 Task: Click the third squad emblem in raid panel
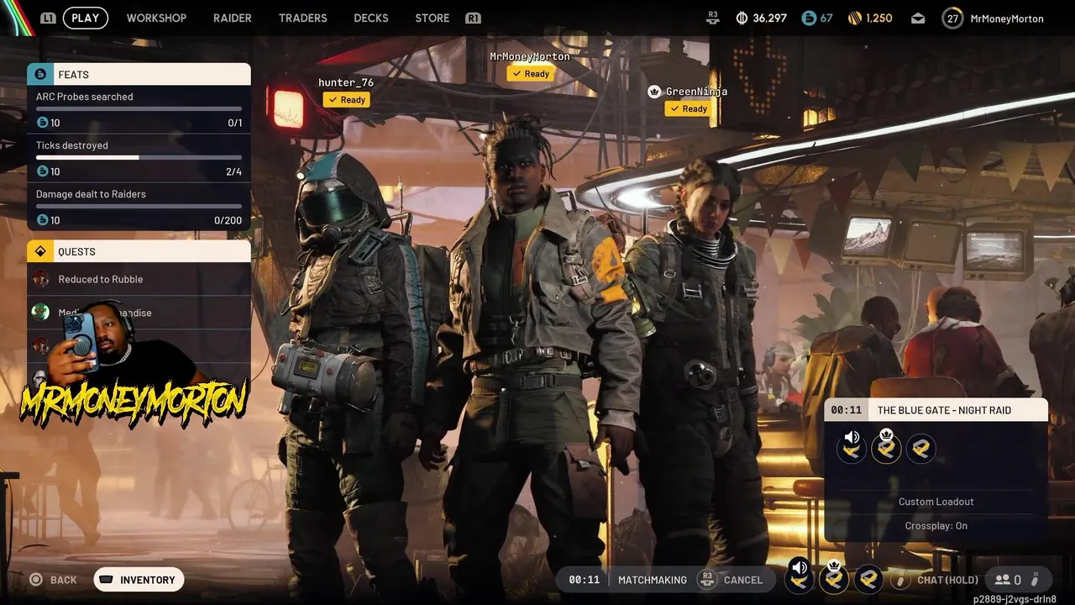(x=920, y=450)
